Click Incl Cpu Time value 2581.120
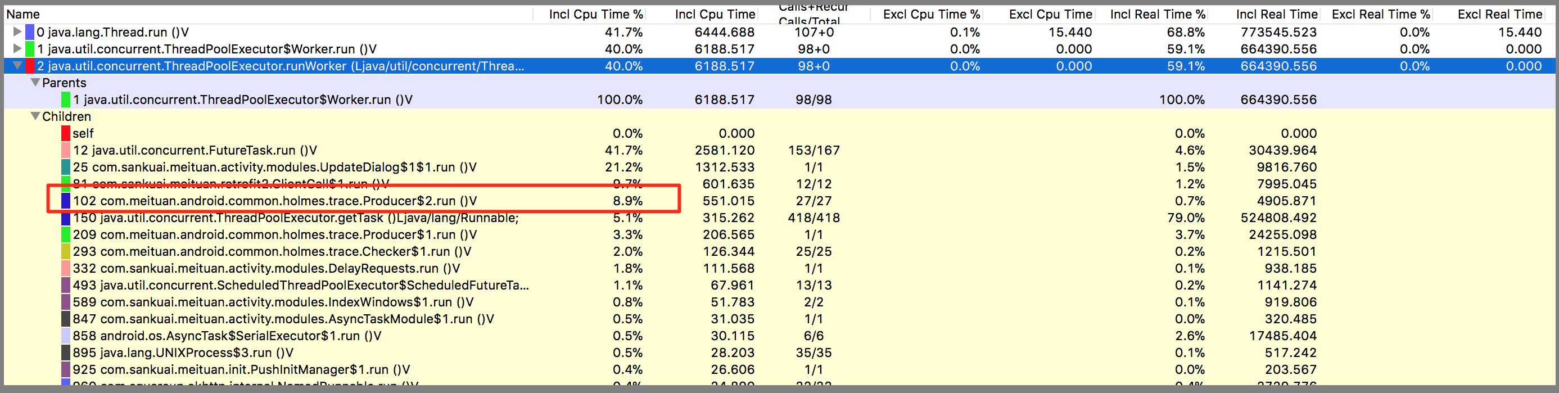Viewport: 1559px width, 393px height. pyautogui.click(x=725, y=150)
